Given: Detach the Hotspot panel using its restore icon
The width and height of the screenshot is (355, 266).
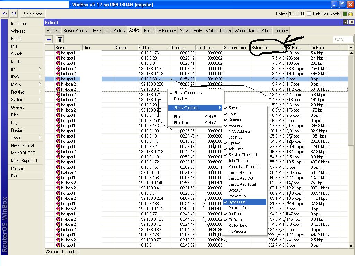Looking at the screenshot, I should [x=345, y=22].
